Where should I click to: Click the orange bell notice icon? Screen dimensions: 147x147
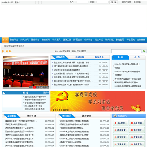pyautogui.click(x=2, y=51)
